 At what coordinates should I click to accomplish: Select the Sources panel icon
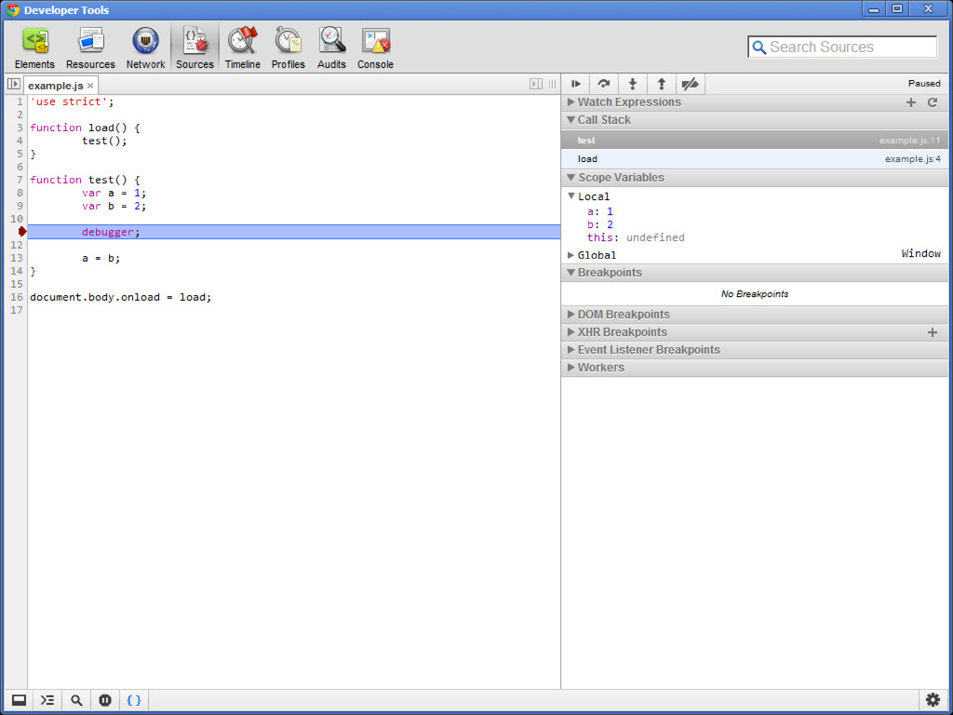[195, 48]
